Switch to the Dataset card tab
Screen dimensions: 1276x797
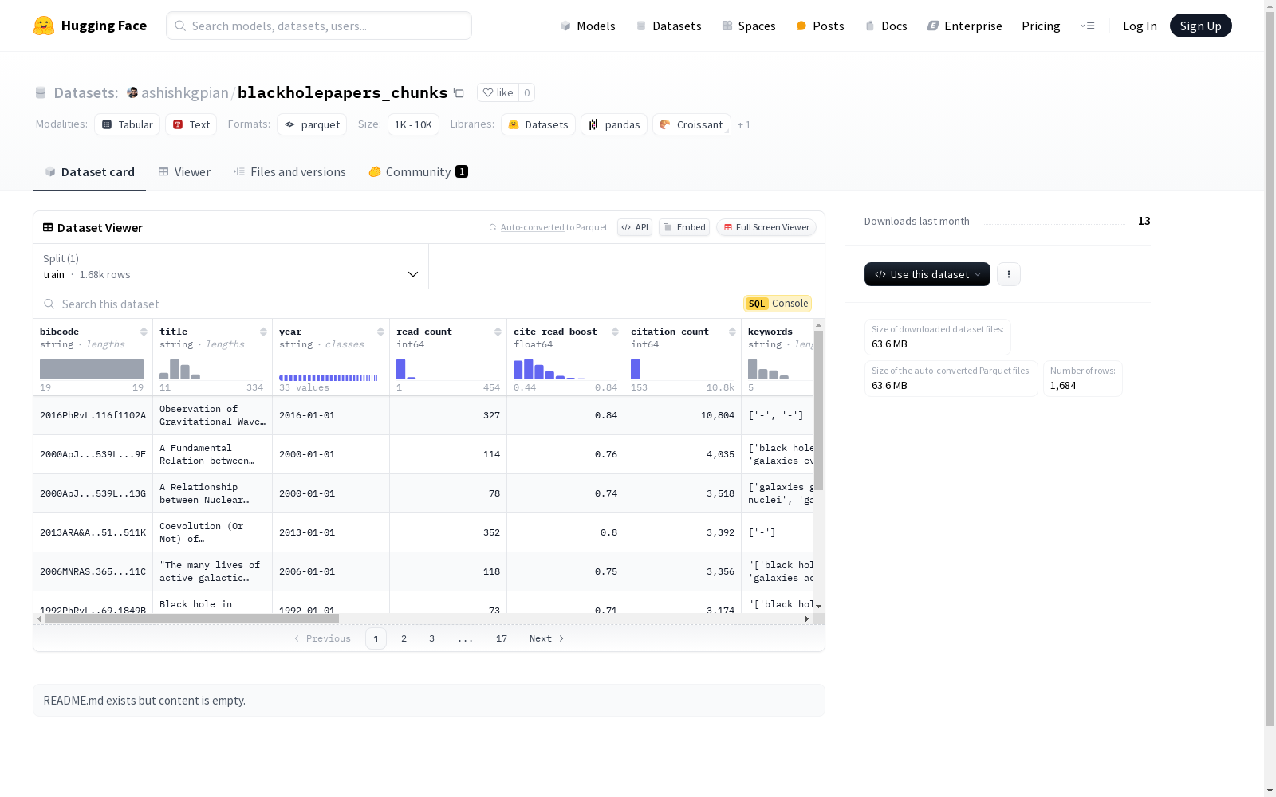pyautogui.click(x=89, y=171)
